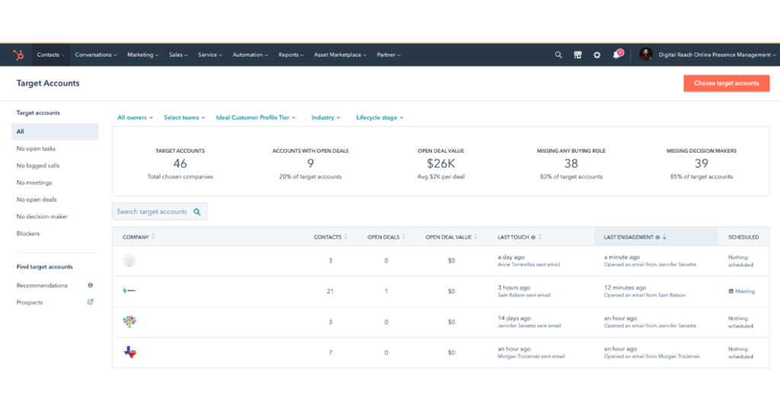Sort by Last Engagement column arrow
780x412 pixels.
click(664, 237)
